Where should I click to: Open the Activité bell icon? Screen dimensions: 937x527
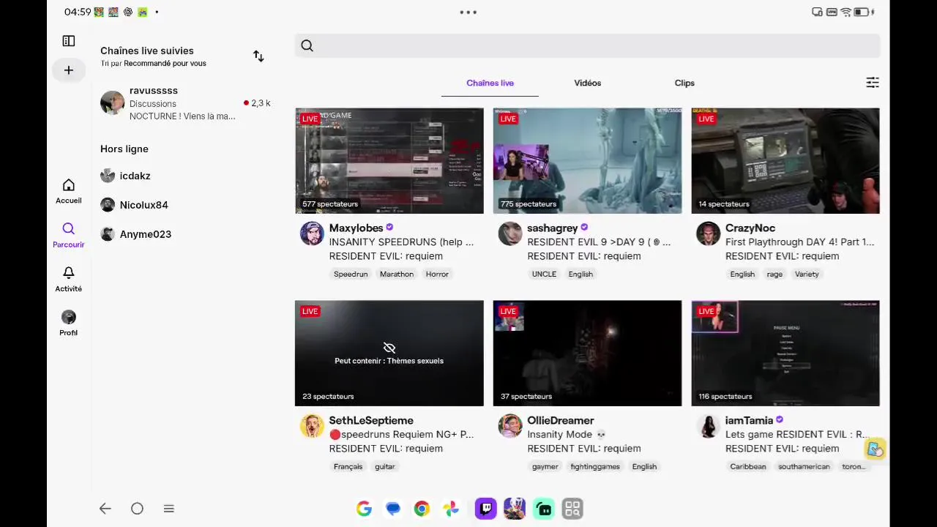(x=69, y=273)
